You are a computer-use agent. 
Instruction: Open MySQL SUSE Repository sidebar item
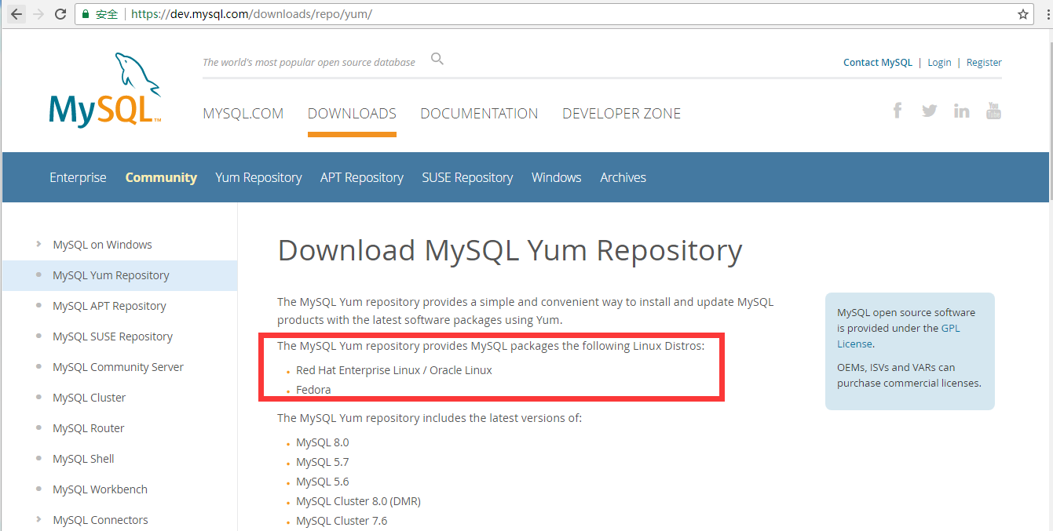(112, 336)
